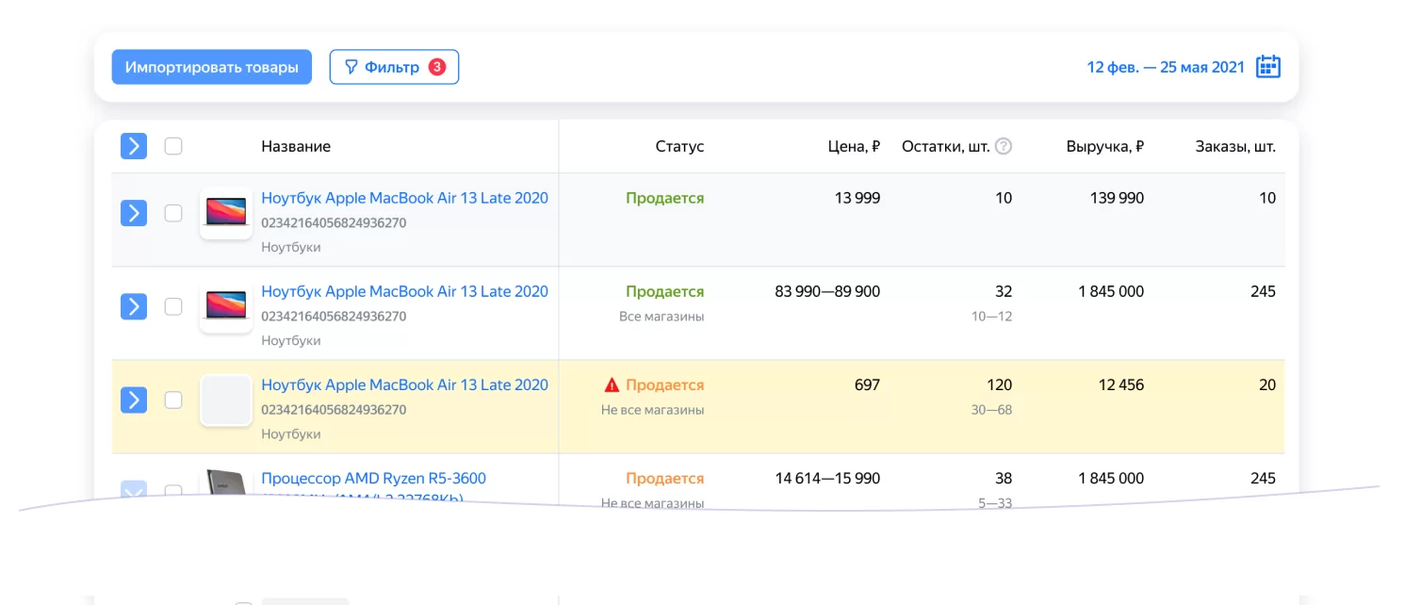Click the help icon beside Остатки header
Image resolution: width=1421 pixels, height=605 pixels.
click(1004, 146)
